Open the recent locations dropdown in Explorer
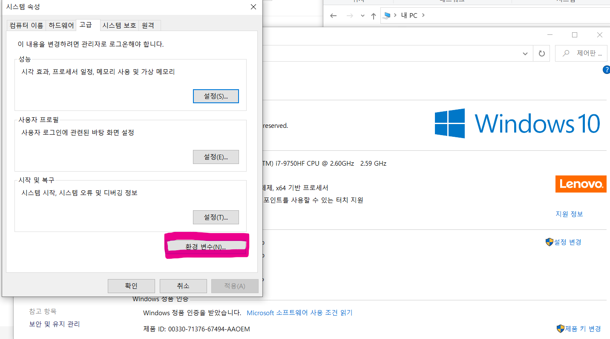Viewport: 610px width, 339px height. (363, 16)
